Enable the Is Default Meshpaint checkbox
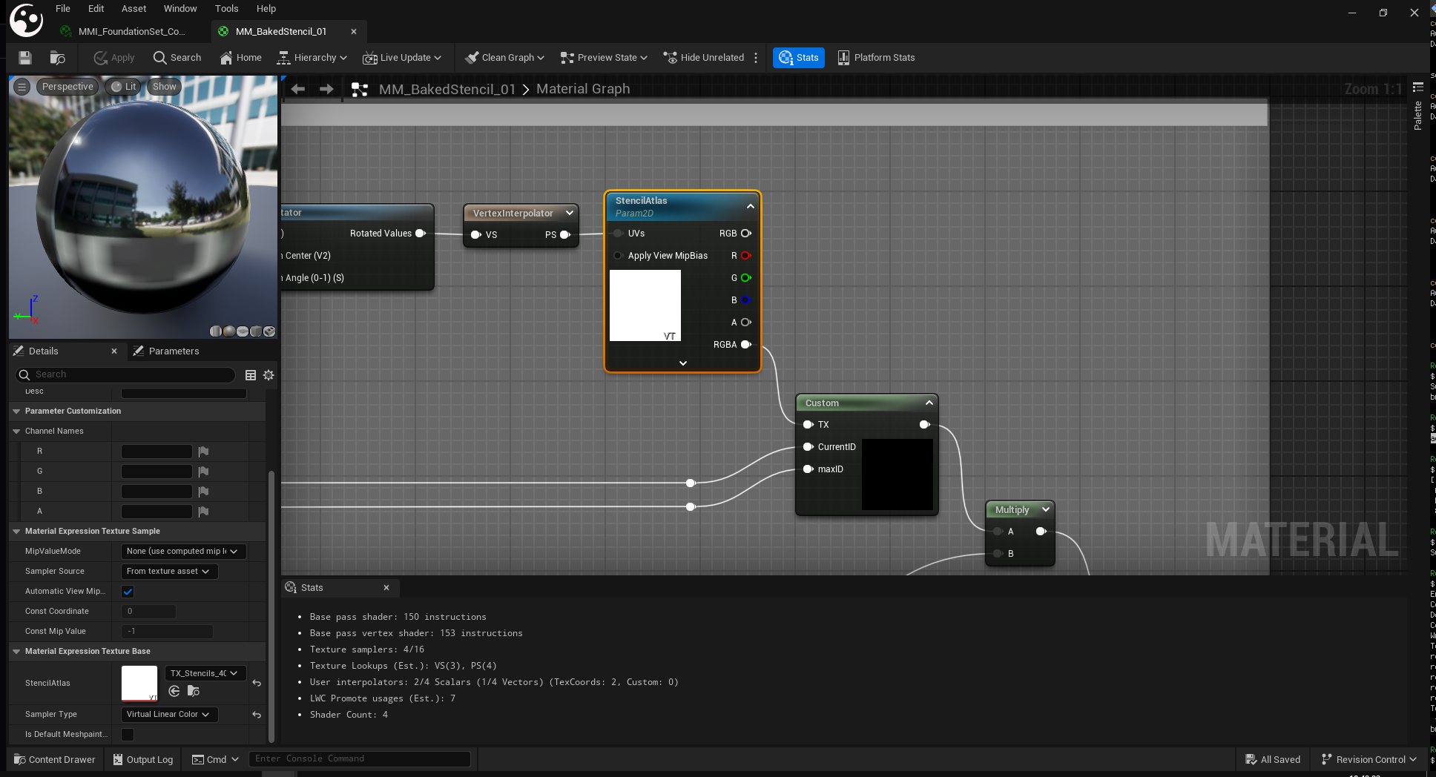The image size is (1436, 777). point(128,735)
